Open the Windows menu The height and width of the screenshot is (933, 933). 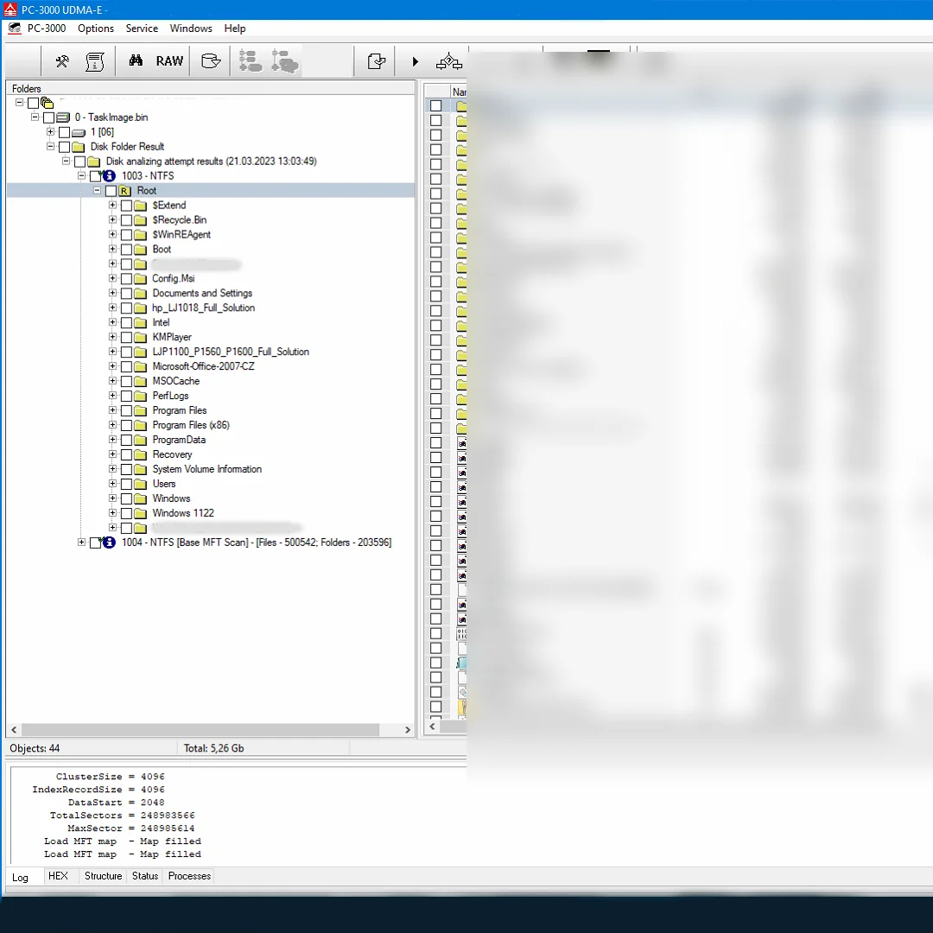pyautogui.click(x=191, y=28)
